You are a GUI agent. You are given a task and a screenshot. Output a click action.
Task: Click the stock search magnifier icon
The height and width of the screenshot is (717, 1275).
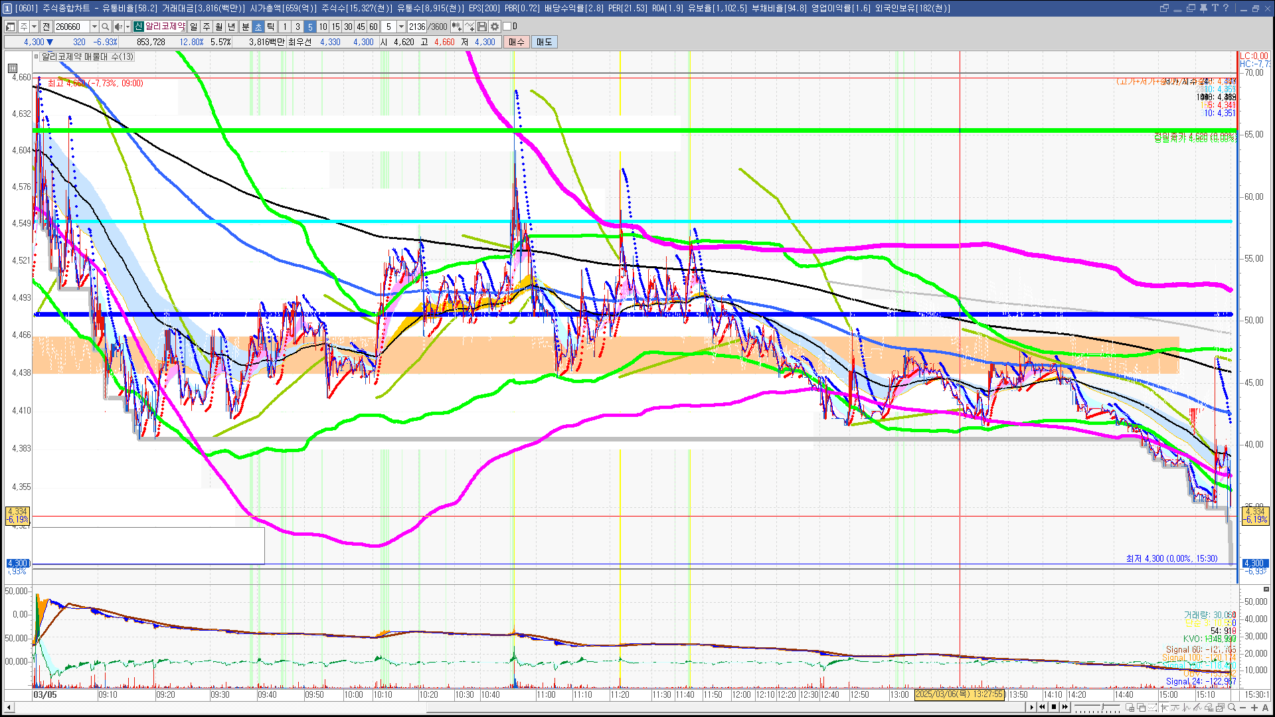point(105,27)
